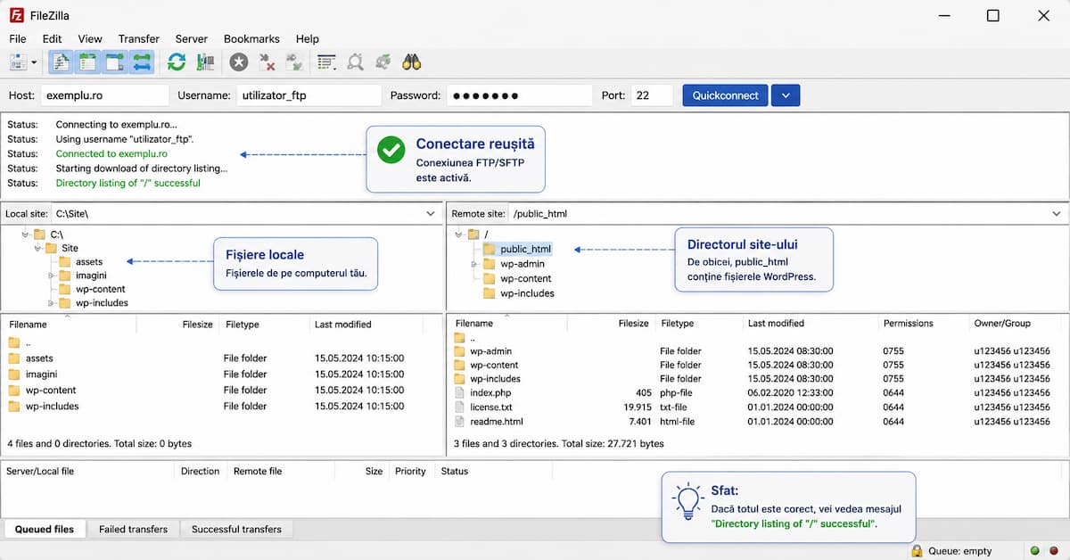This screenshot has height=560, width=1070.
Task: Open the directory listing filters icon
Action: (x=327, y=62)
